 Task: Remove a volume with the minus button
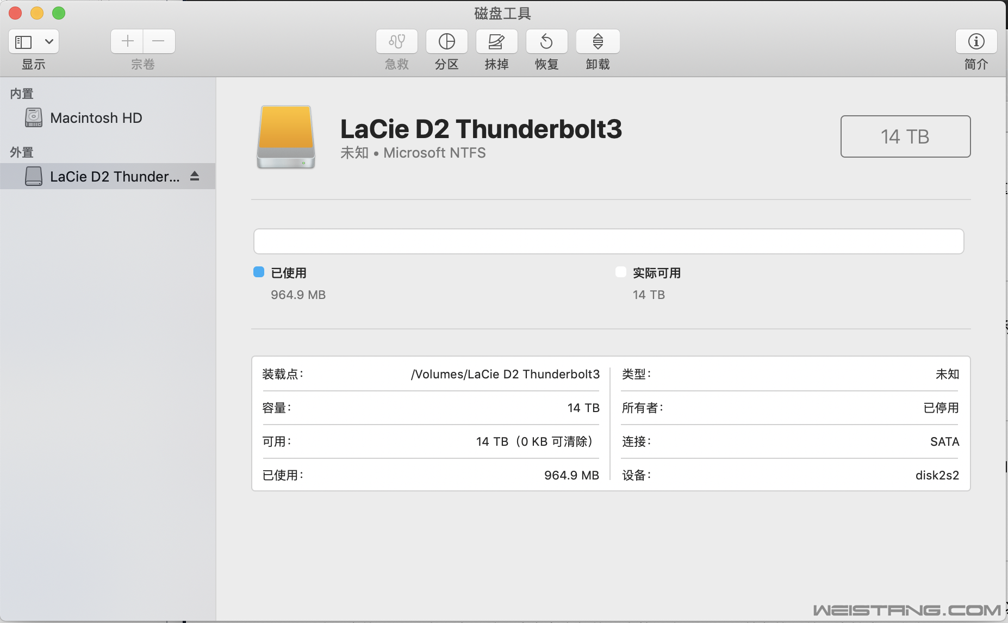[x=159, y=41]
